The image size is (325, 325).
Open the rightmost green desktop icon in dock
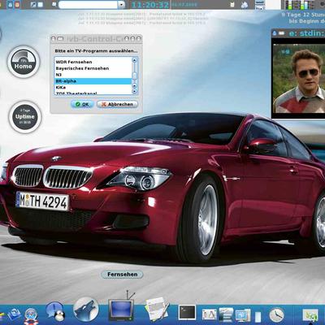point(310,315)
